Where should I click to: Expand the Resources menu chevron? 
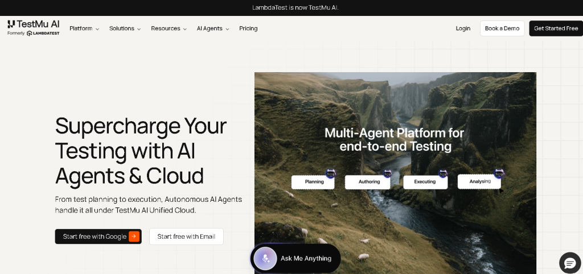185,29
